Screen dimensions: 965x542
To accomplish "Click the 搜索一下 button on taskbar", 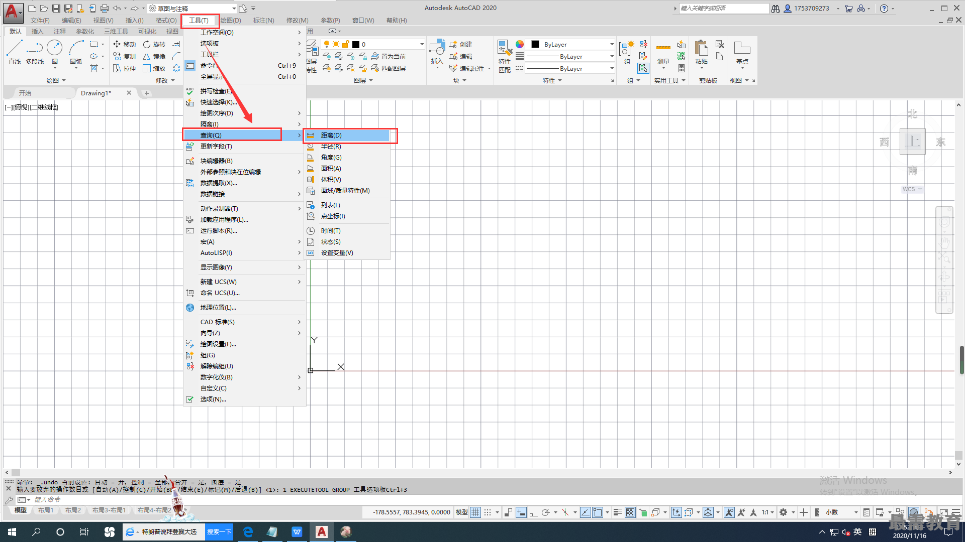I will pos(219,532).
